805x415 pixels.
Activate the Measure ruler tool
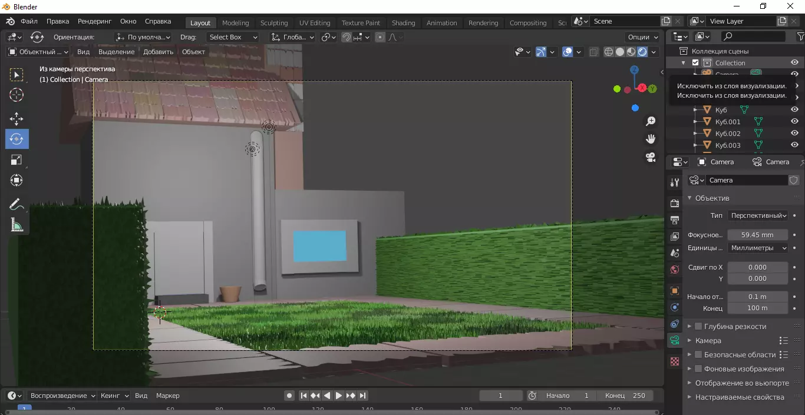click(x=17, y=225)
